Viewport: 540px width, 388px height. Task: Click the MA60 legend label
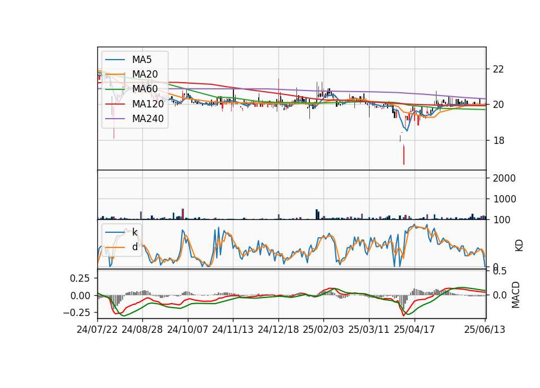145,89
